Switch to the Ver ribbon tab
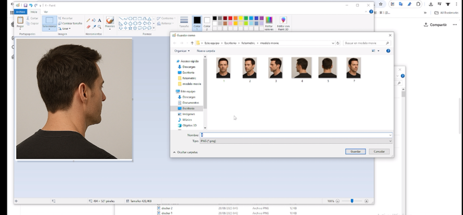The height and width of the screenshot is (215, 463). [46, 11]
